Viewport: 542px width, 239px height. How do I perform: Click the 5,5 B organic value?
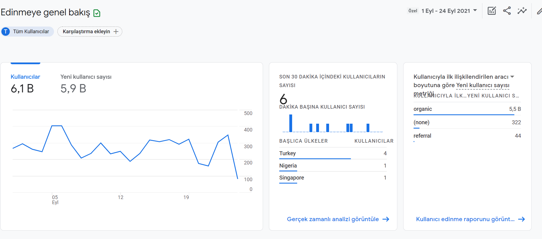pyautogui.click(x=515, y=109)
